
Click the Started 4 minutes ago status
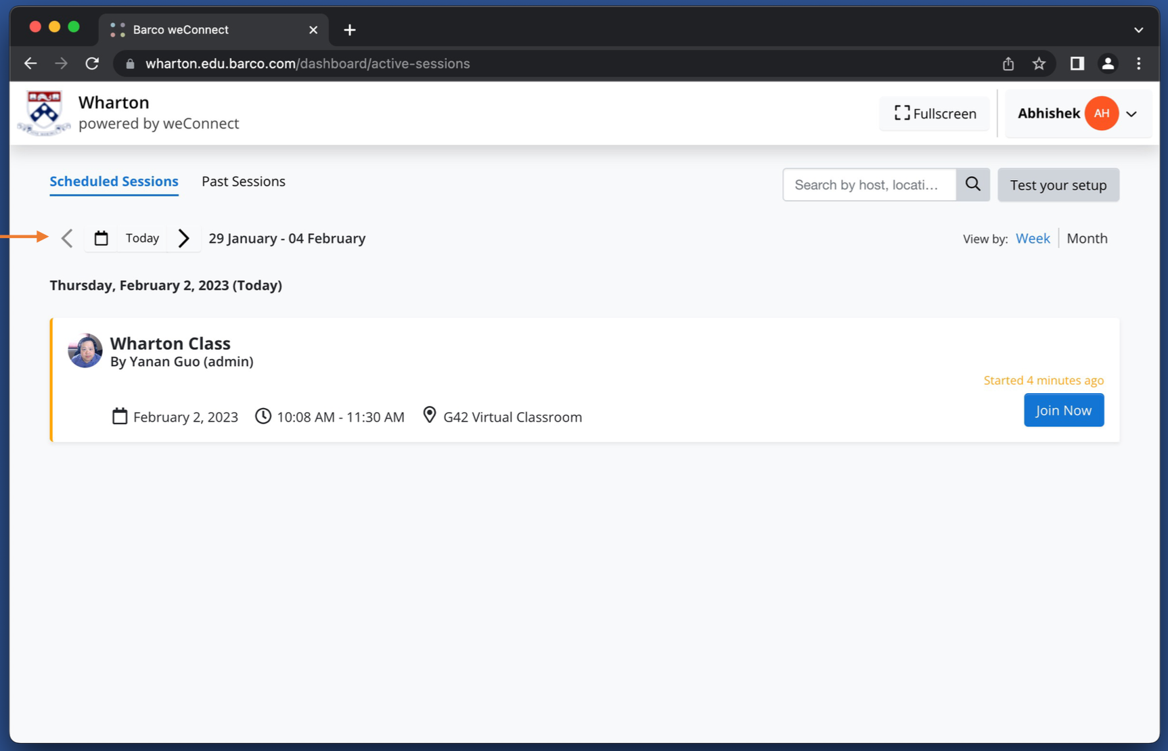coord(1043,380)
